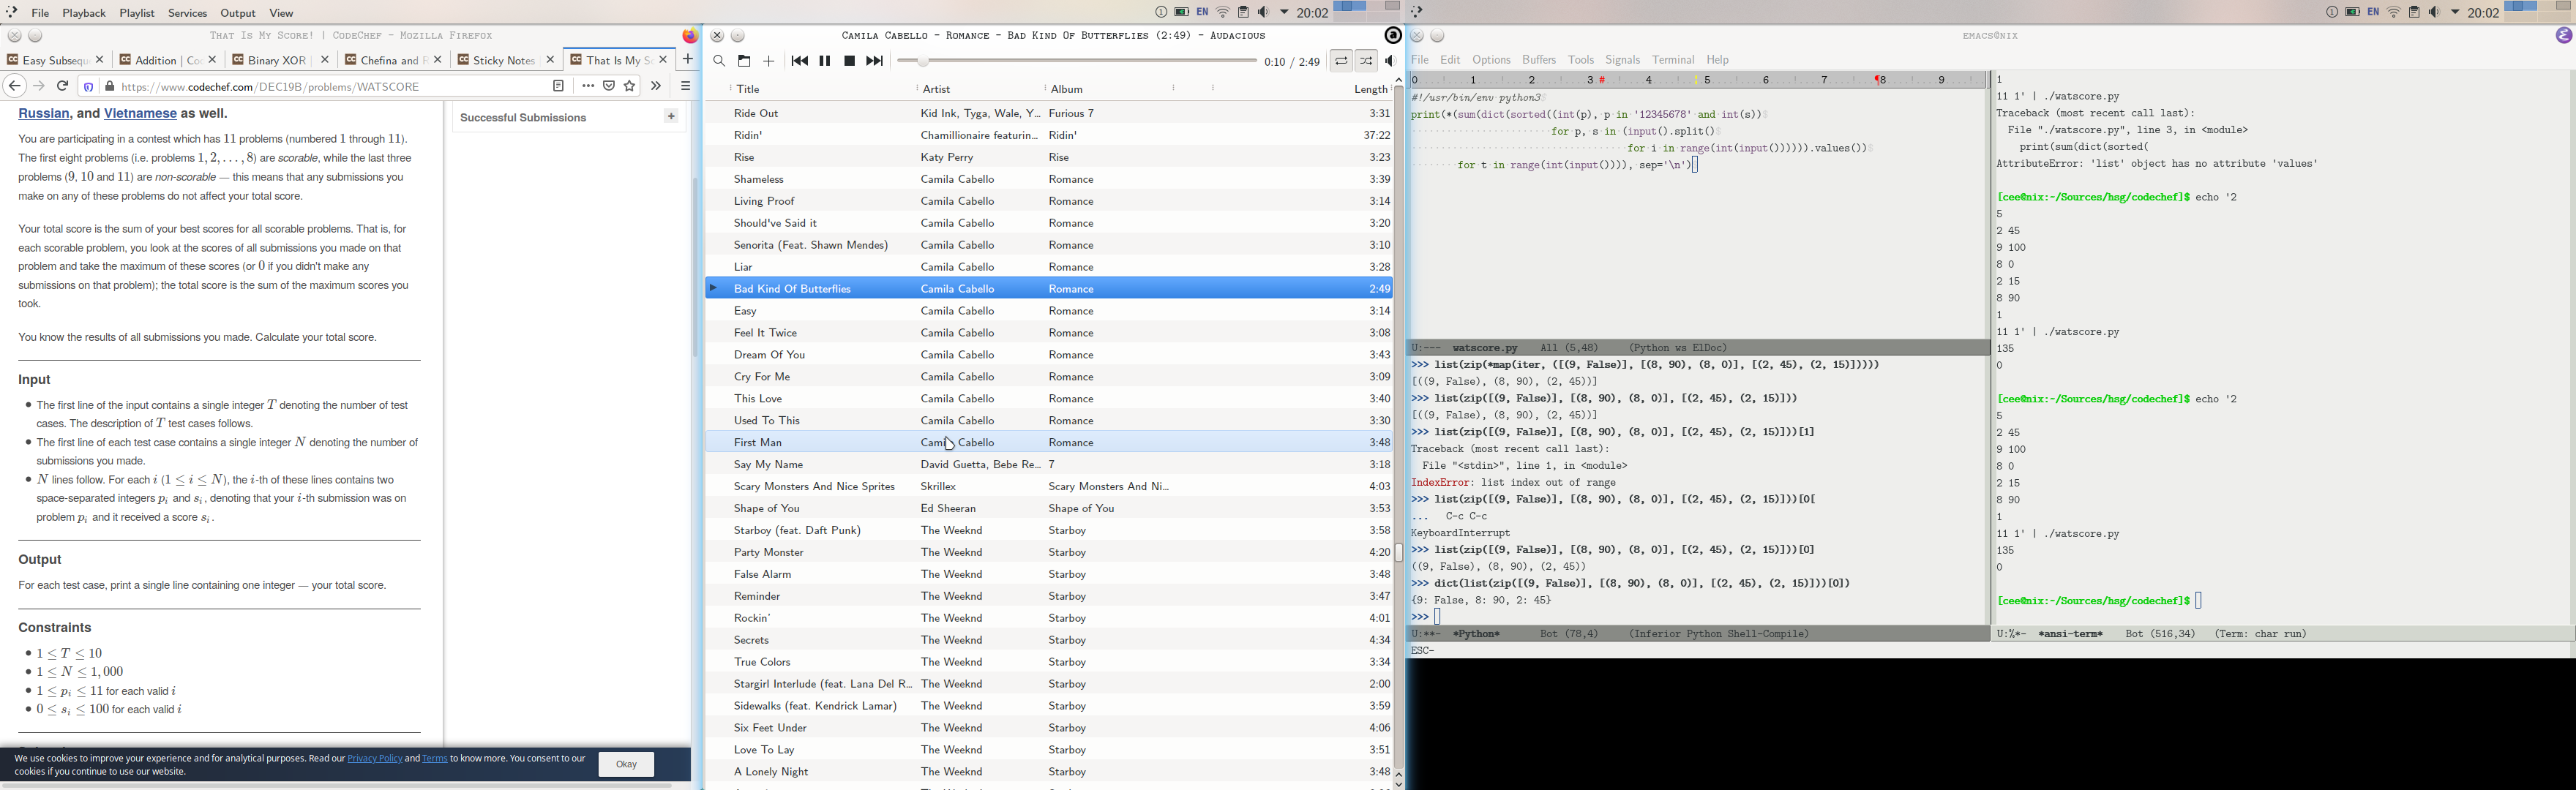Image resolution: width=2576 pixels, height=790 pixels.
Task: Click the Audacious seek slider
Action: point(1077,62)
